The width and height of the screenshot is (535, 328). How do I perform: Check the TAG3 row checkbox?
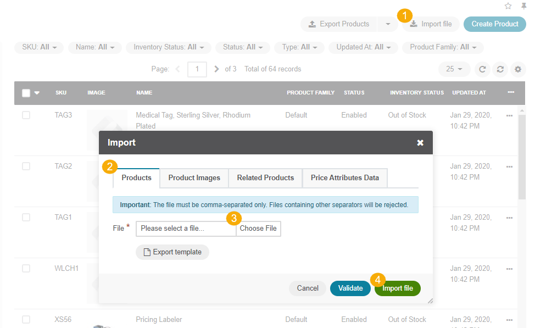(x=26, y=115)
